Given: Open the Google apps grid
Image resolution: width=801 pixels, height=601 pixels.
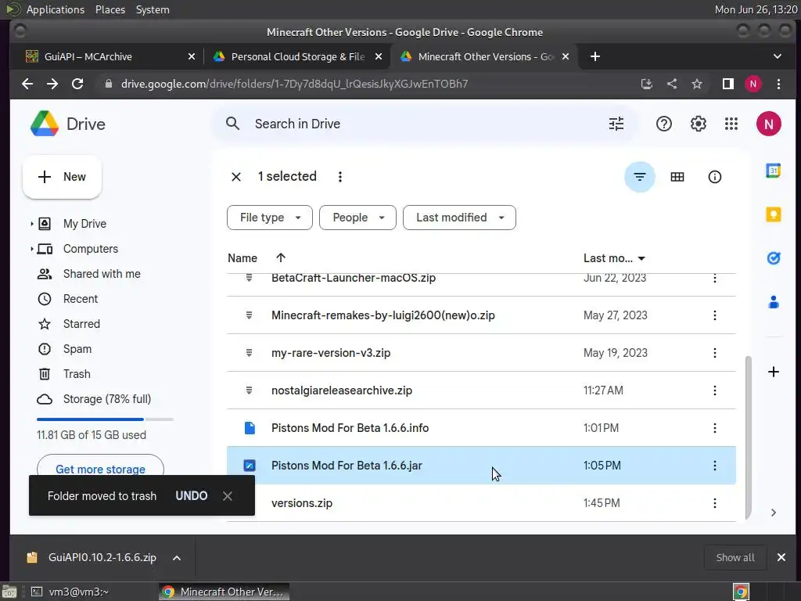Looking at the screenshot, I should click(731, 124).
